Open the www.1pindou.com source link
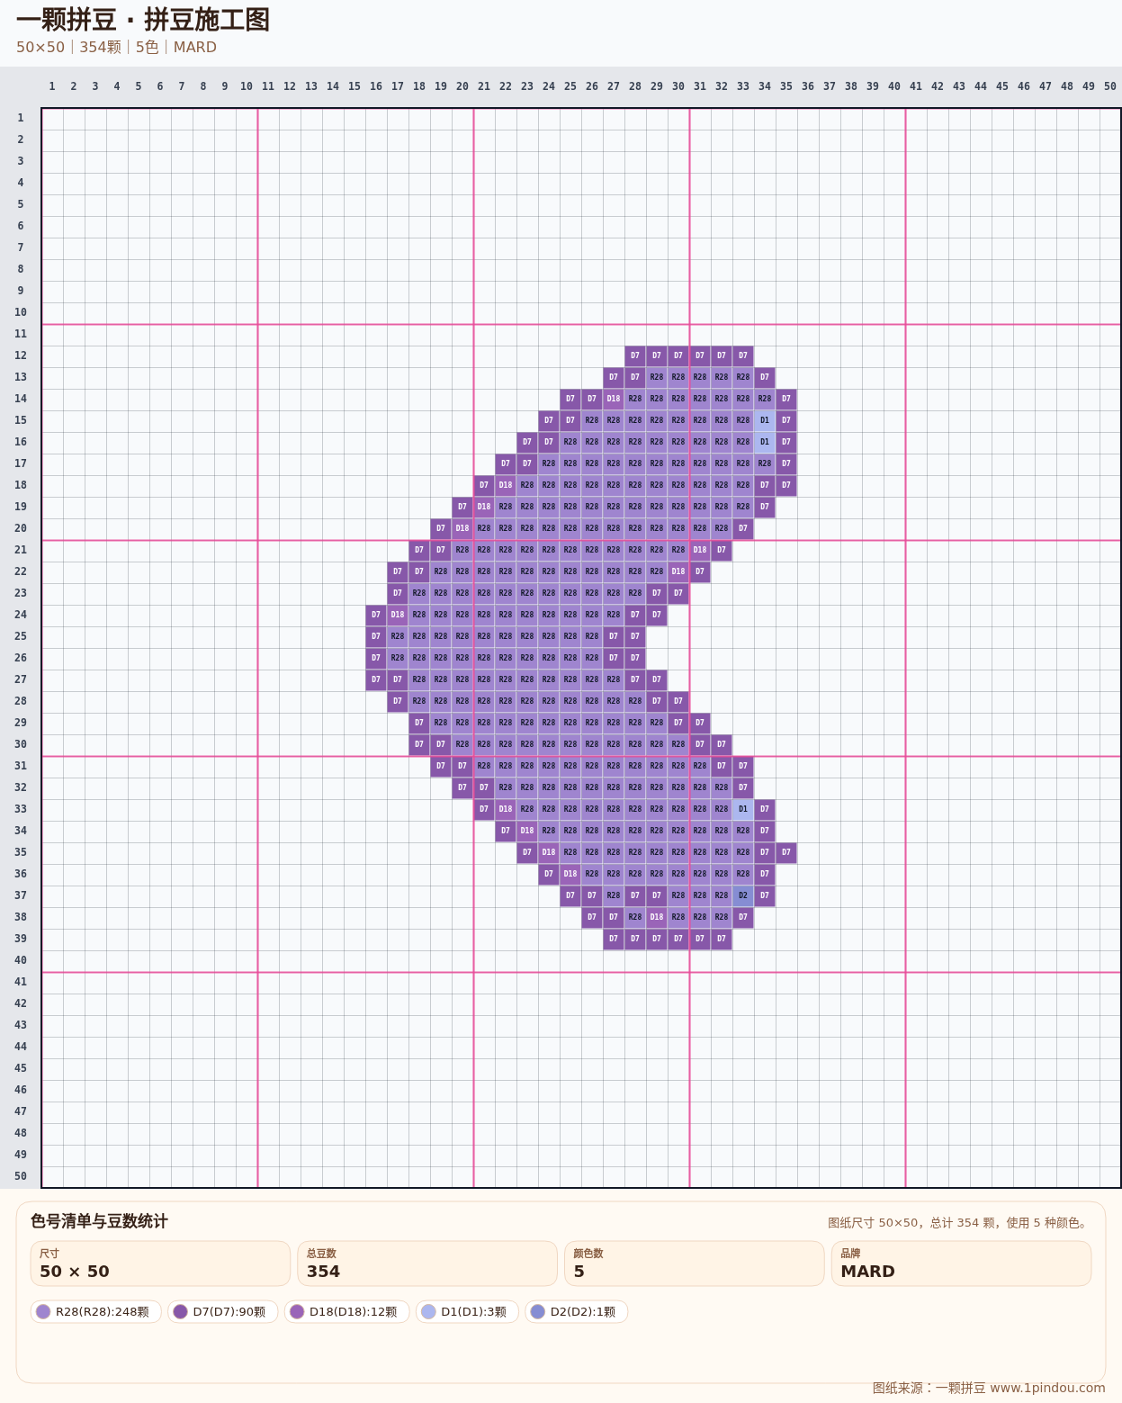Image resolution: width=1122 pixels, height=1403 pixels. [1047, 1388]
